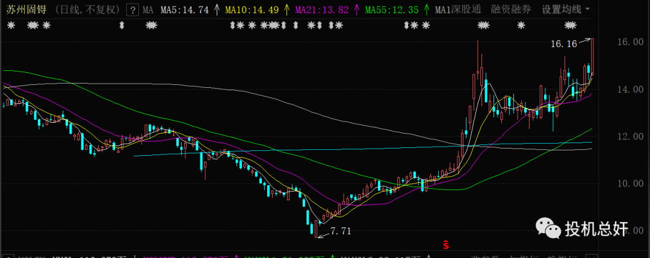Select the magenta MA21:13.82 indicator

[323, 10]
